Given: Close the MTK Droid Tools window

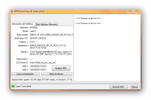Looking at the screenshot, I should point(137,11).
